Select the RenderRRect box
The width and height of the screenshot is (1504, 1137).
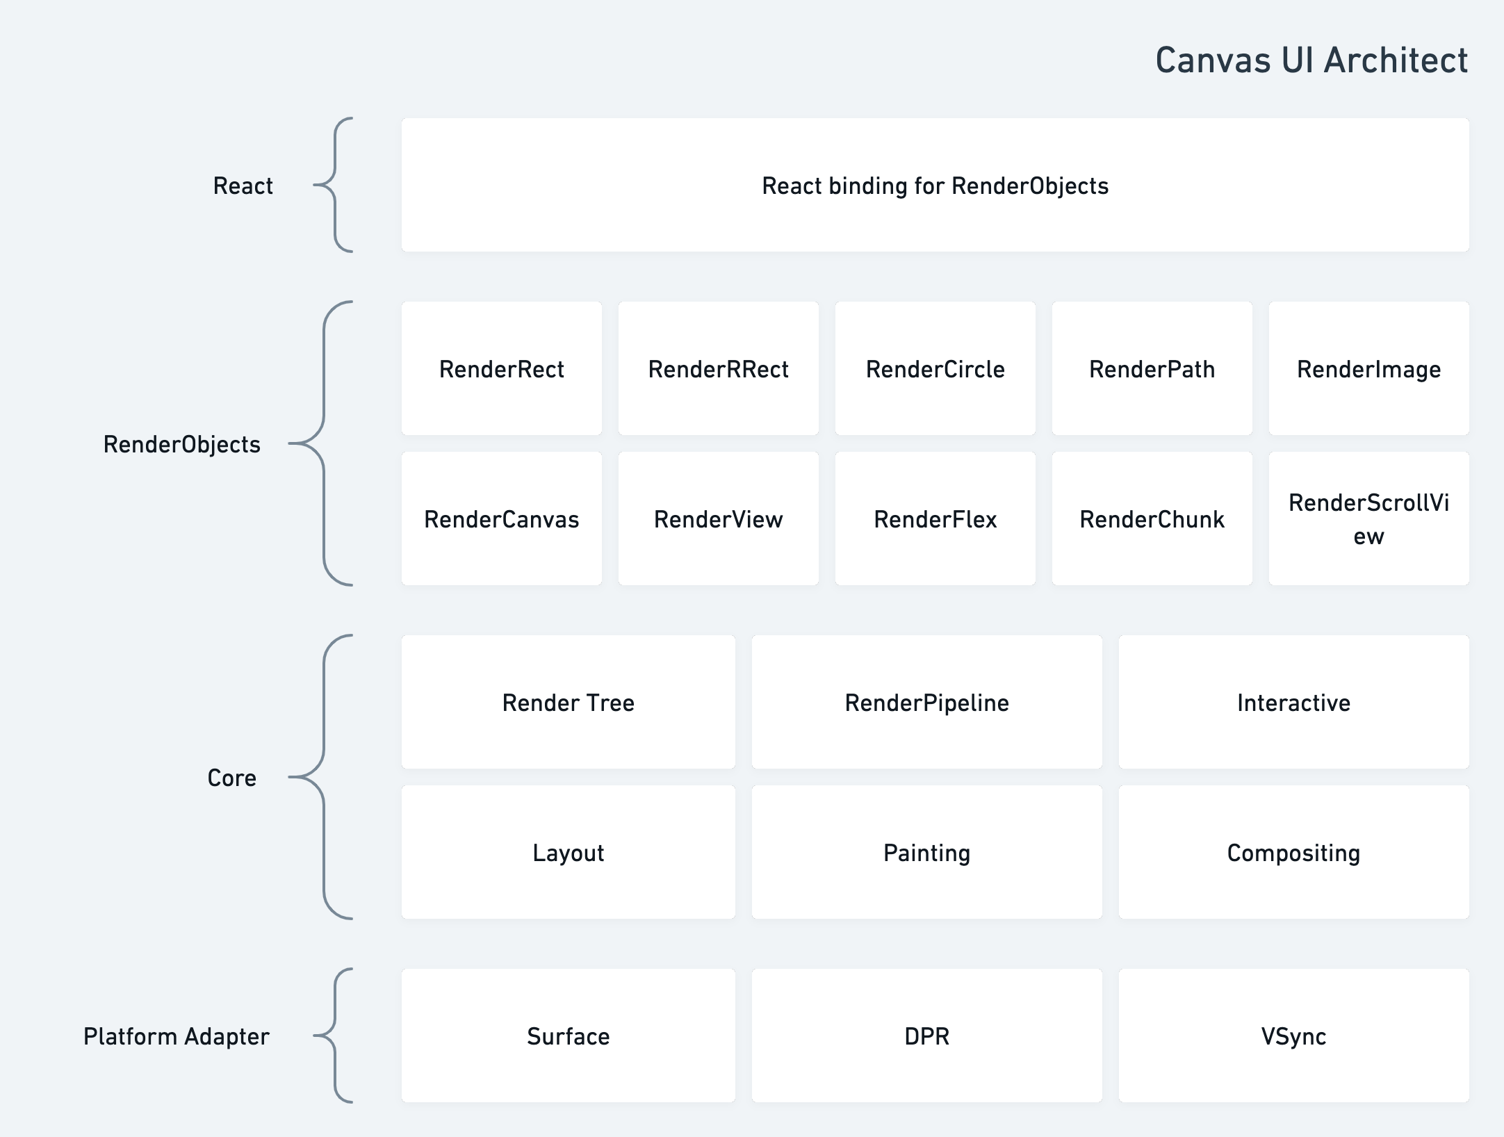(718, 368)
